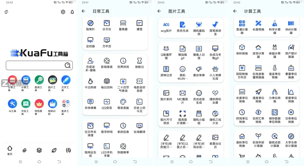Open the 体积转换 tool
Screen dimensions: 304x166
click(242, 50)
